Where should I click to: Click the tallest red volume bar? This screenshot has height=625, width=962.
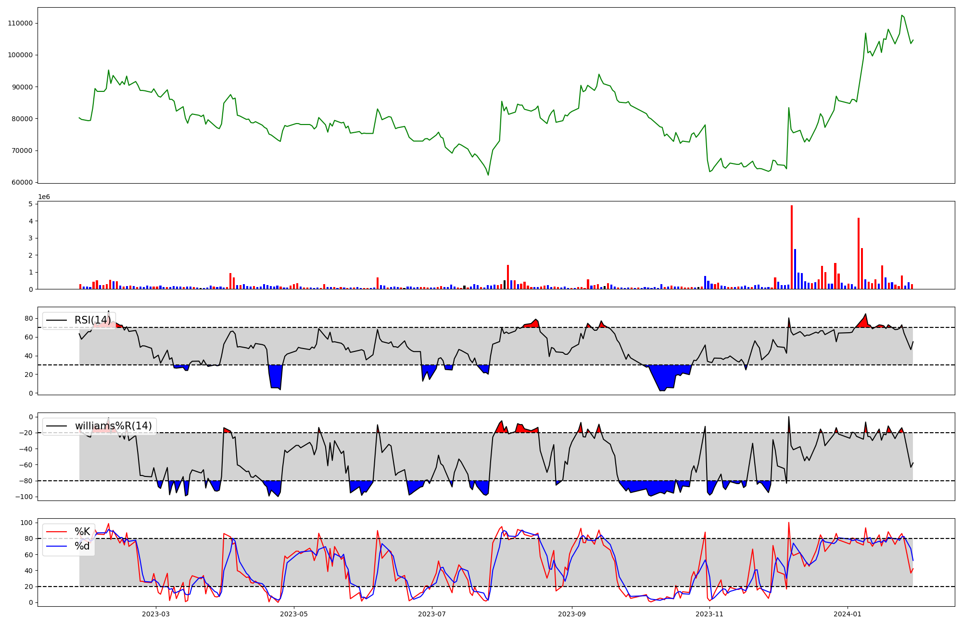coord(792,248)
